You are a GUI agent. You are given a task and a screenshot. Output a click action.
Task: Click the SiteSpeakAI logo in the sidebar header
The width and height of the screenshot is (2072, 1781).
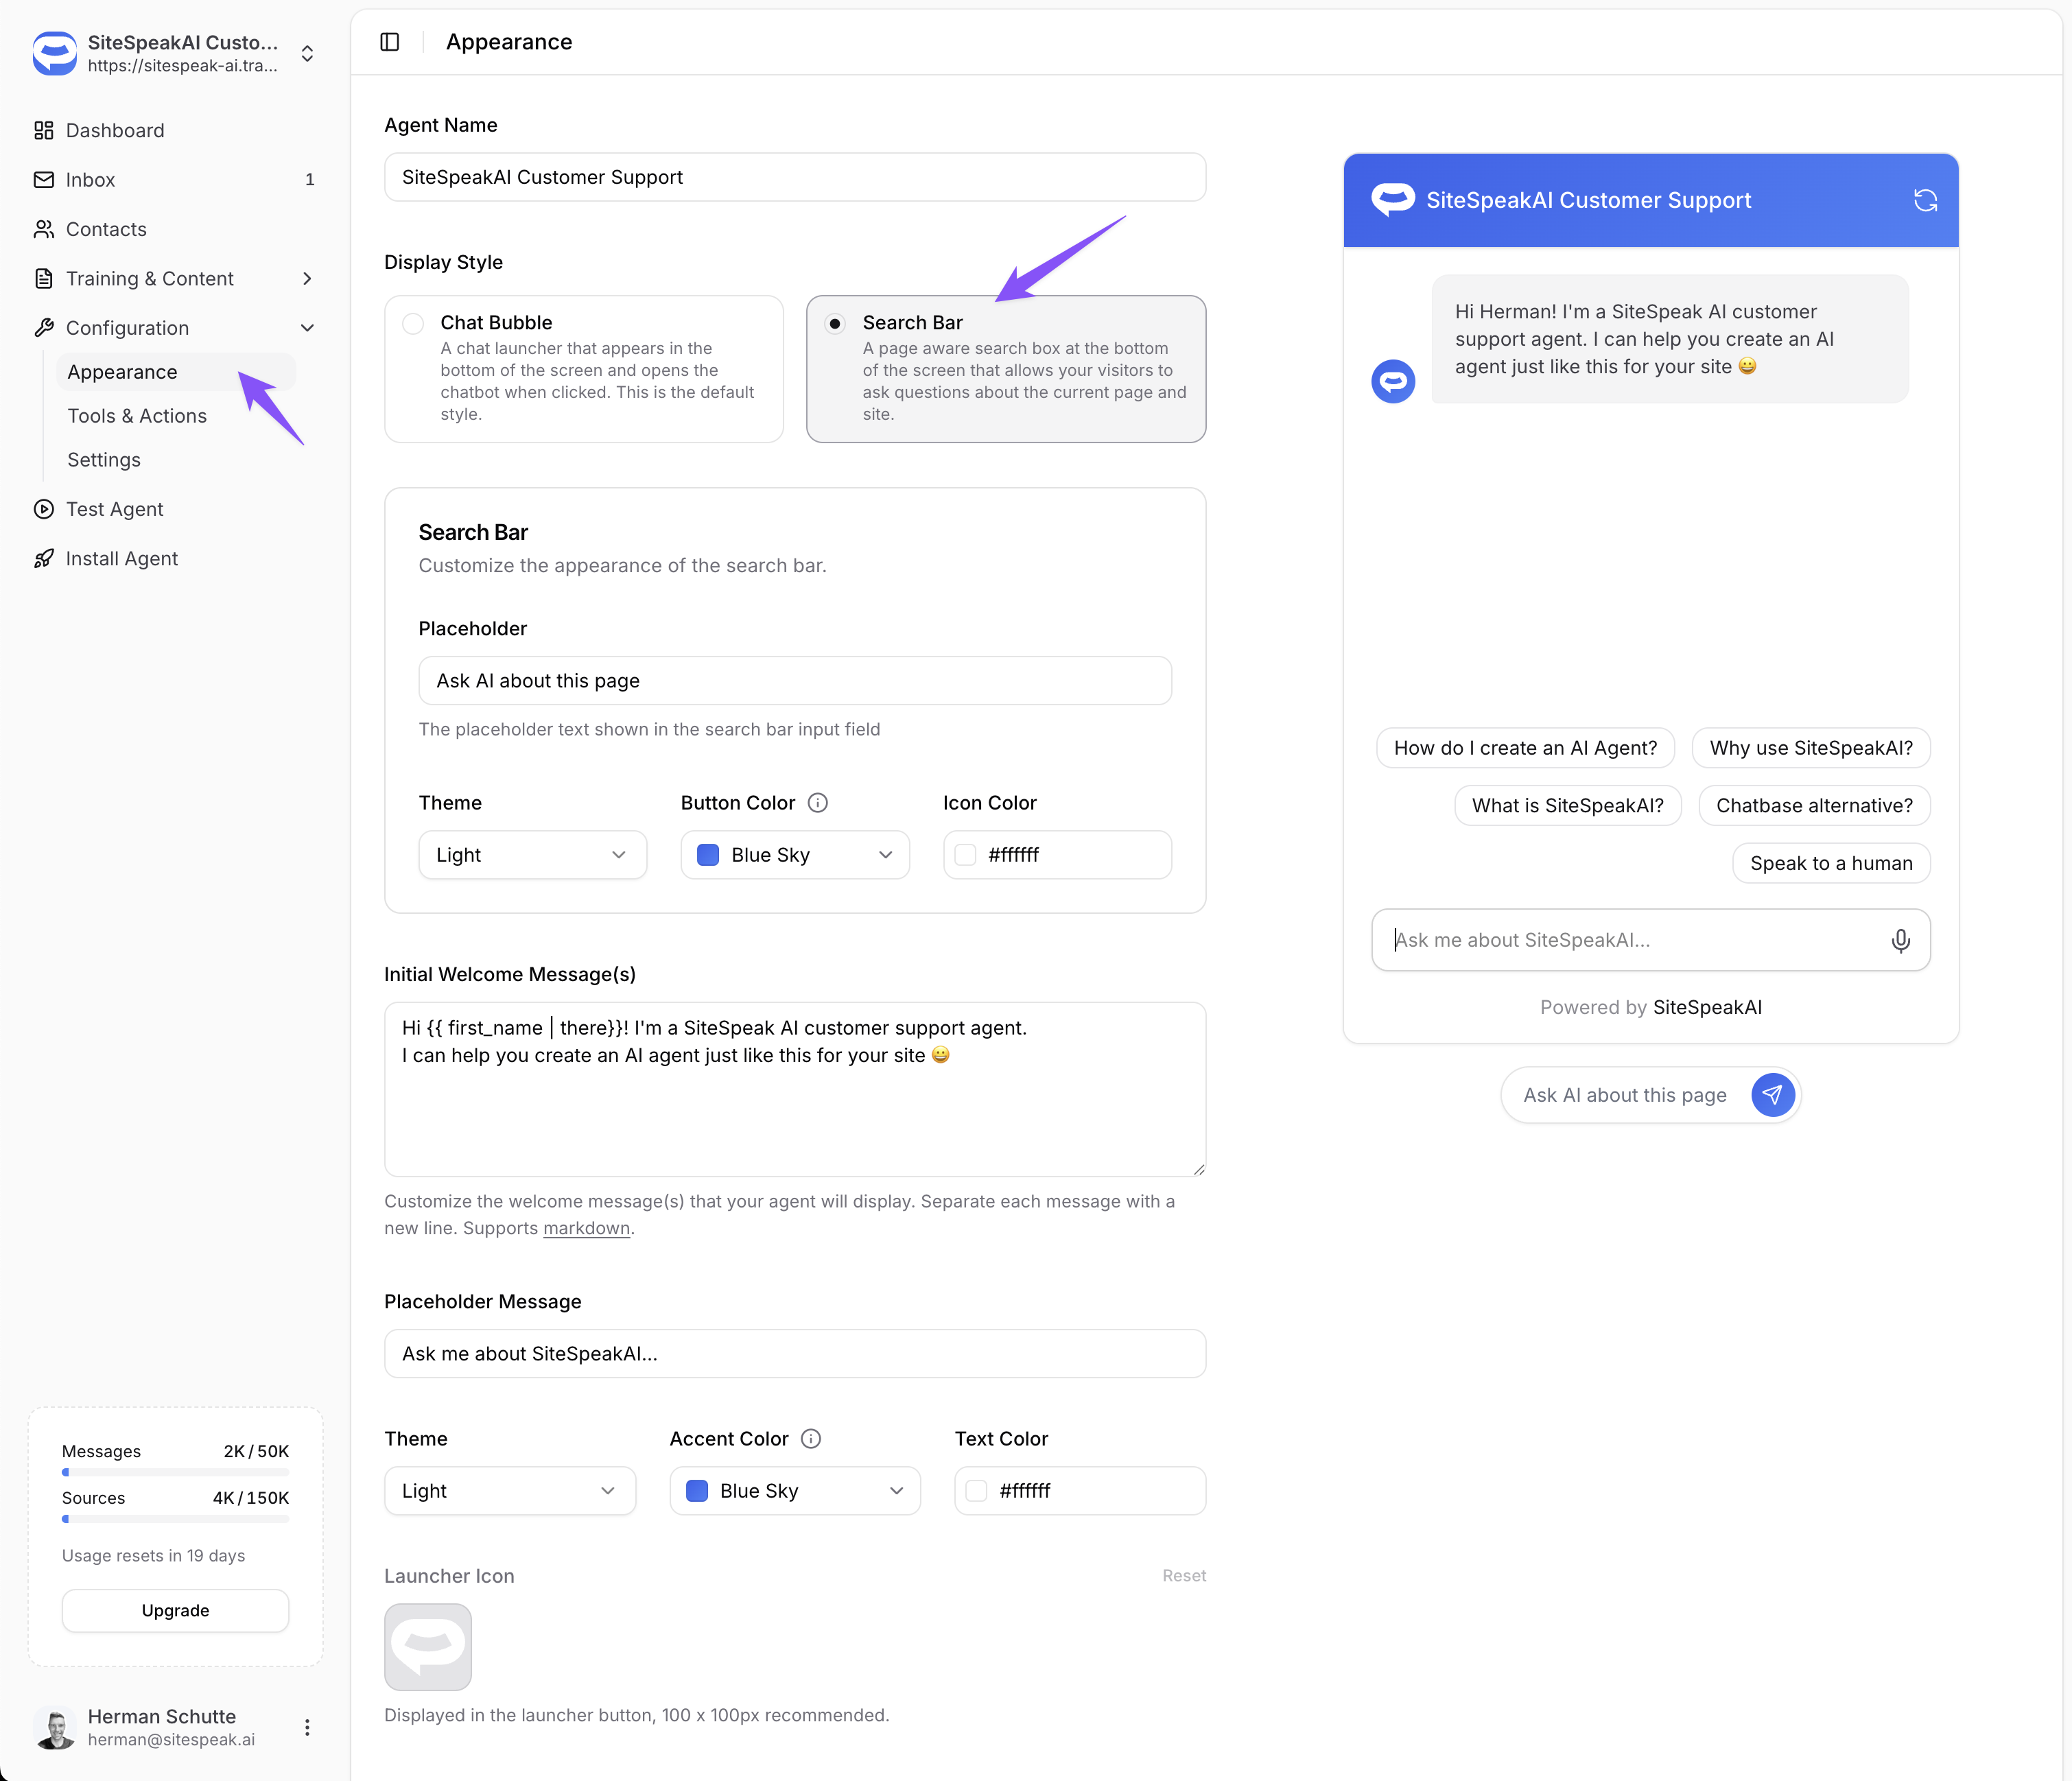pyautogui.click(x=54, y=53)
